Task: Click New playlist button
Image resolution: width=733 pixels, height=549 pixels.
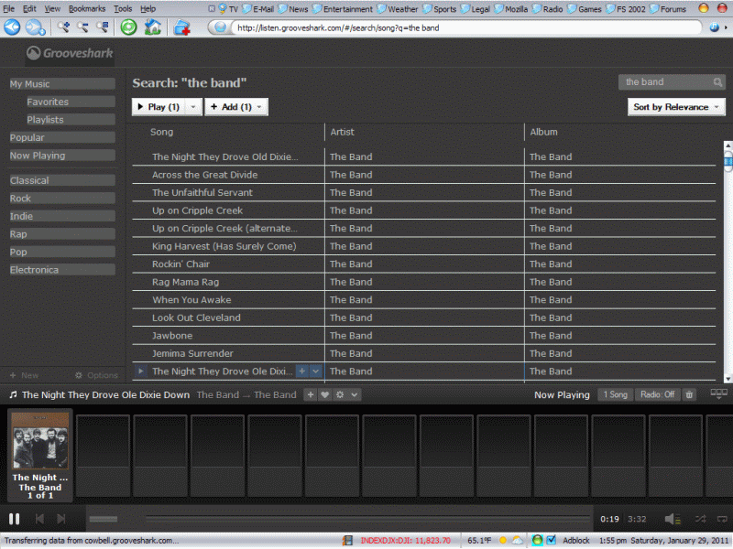Action: [25, 375]
